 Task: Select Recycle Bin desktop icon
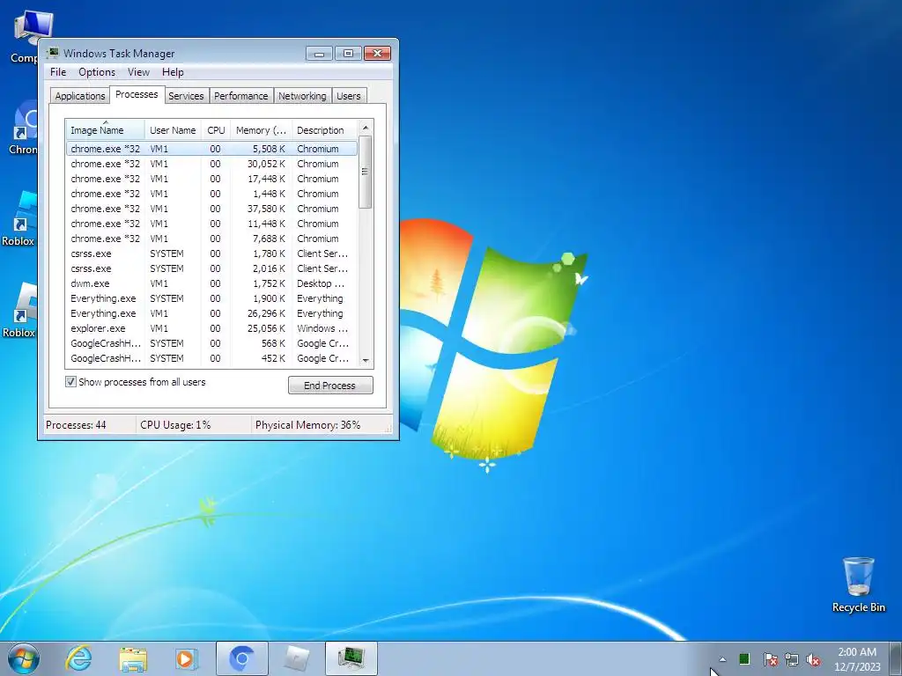(858, 584)
